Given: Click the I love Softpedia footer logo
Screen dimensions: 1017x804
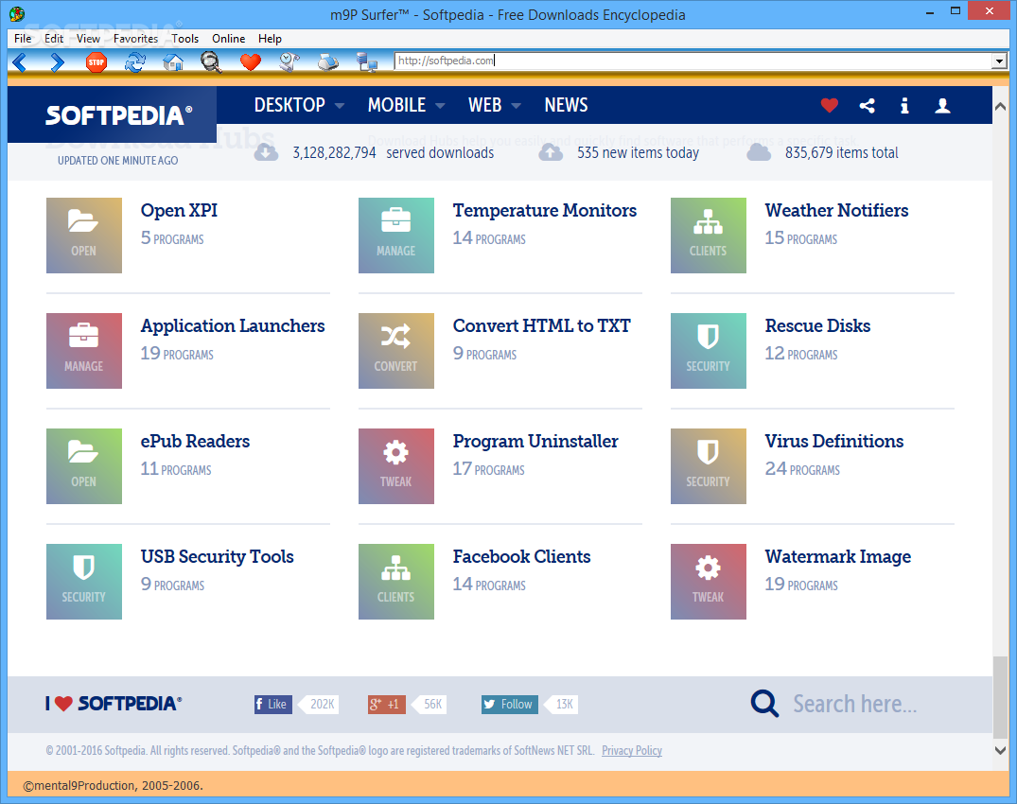Looking at the screenshot, I should pos(114,704).
